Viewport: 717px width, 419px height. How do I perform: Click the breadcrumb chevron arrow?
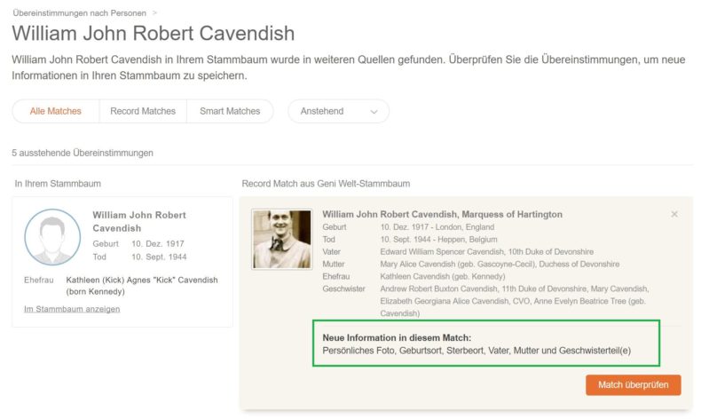tap(155, 13)
